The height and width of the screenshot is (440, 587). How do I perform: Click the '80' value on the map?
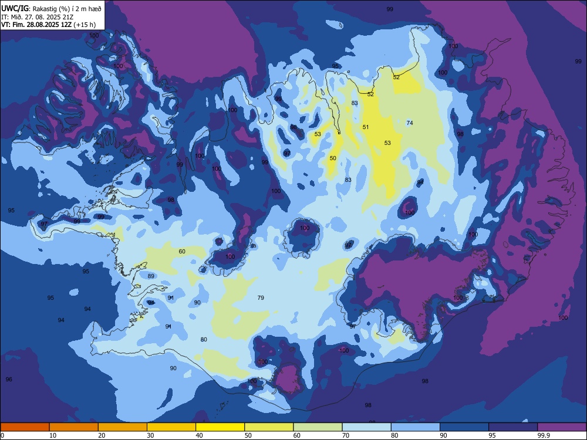204,340
